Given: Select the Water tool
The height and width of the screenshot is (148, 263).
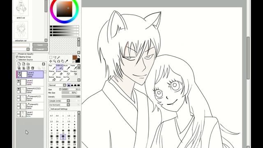Looking at the screenshot, I should [x=74, y=67].
